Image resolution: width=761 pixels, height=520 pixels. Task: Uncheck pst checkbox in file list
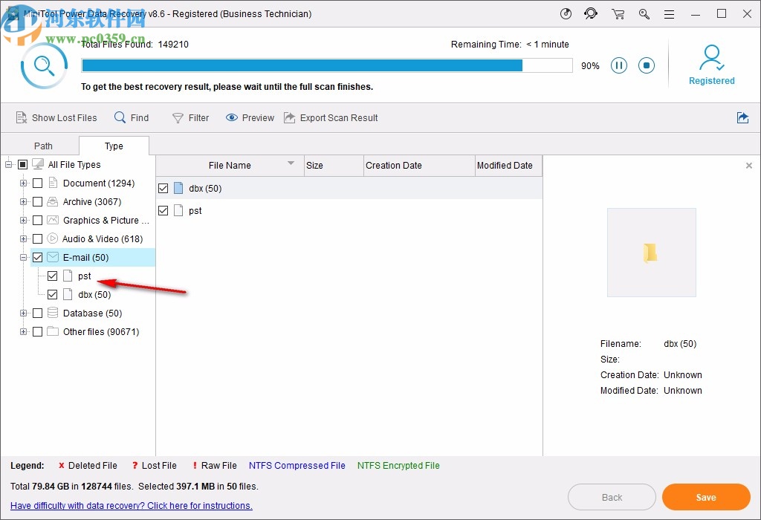click(x=163, y=210)
